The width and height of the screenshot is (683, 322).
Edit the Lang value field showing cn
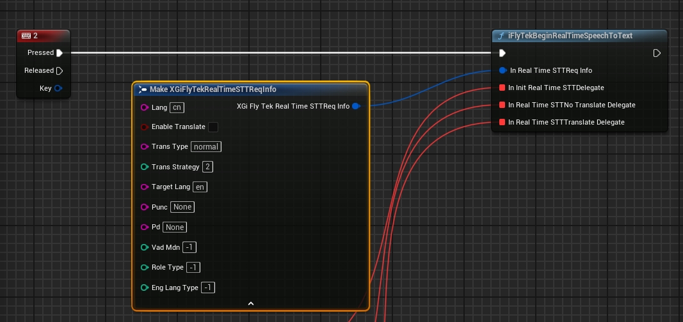coord(177,107)
